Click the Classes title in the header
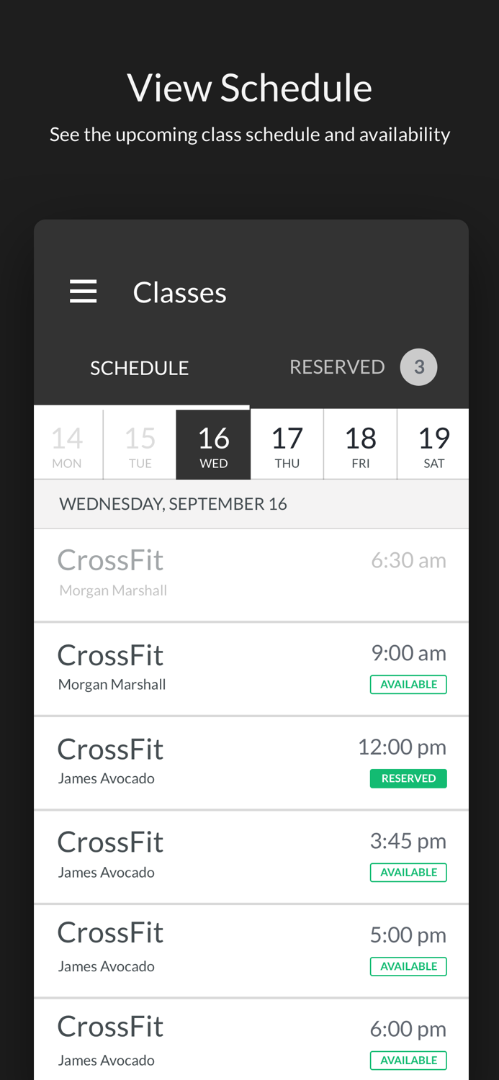Image resolution: width=499 pixels, height=1080 pixels. (x=180, y=290)
